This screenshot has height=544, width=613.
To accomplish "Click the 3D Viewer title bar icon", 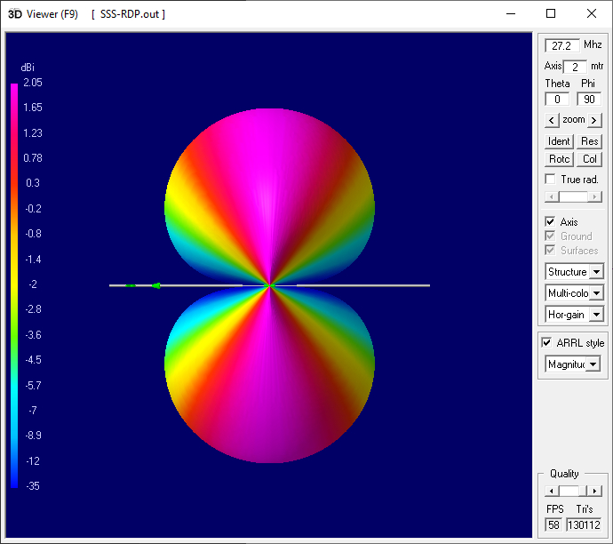I will click(13, 14).
